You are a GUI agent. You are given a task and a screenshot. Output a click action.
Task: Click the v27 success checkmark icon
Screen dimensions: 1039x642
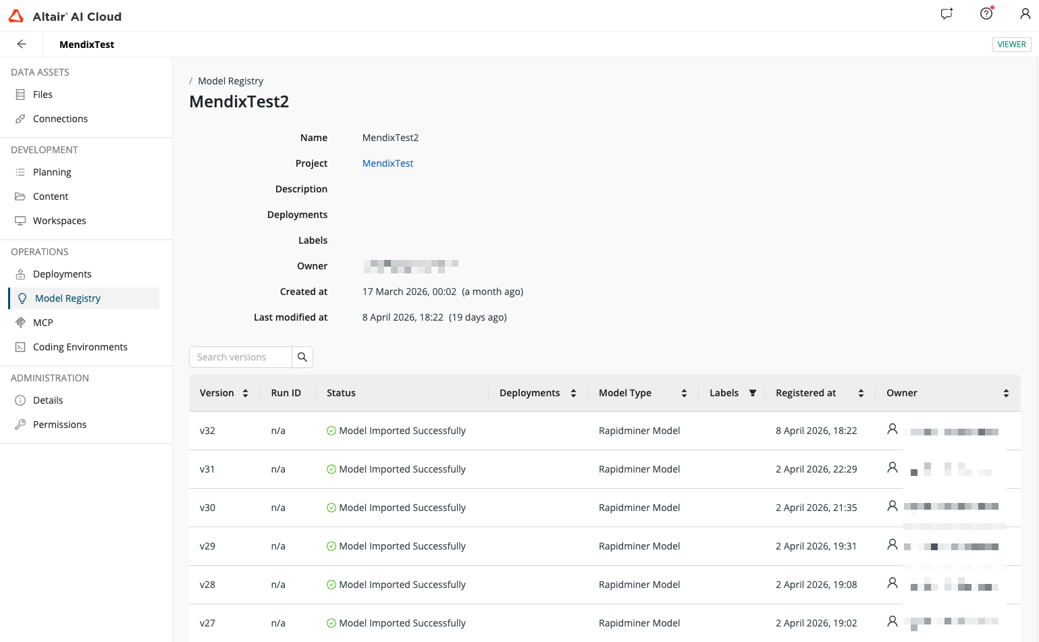(x=331, y=623)
